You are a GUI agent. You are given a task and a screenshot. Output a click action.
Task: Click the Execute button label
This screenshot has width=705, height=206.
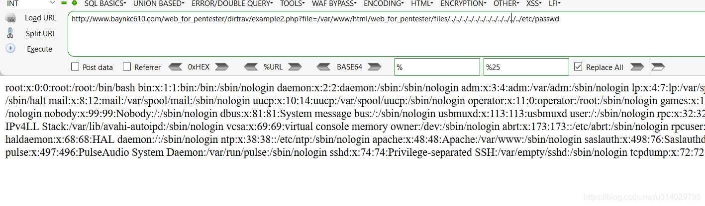(40, 49)
